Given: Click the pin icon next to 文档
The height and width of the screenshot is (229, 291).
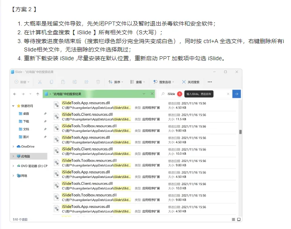Looking at the screenshot, I should (x=45, y=129).
